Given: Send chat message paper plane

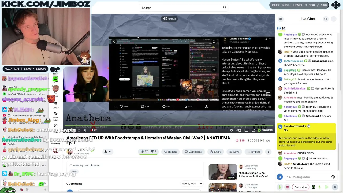Looking at the screenshot, I should (x=335, y=187).
